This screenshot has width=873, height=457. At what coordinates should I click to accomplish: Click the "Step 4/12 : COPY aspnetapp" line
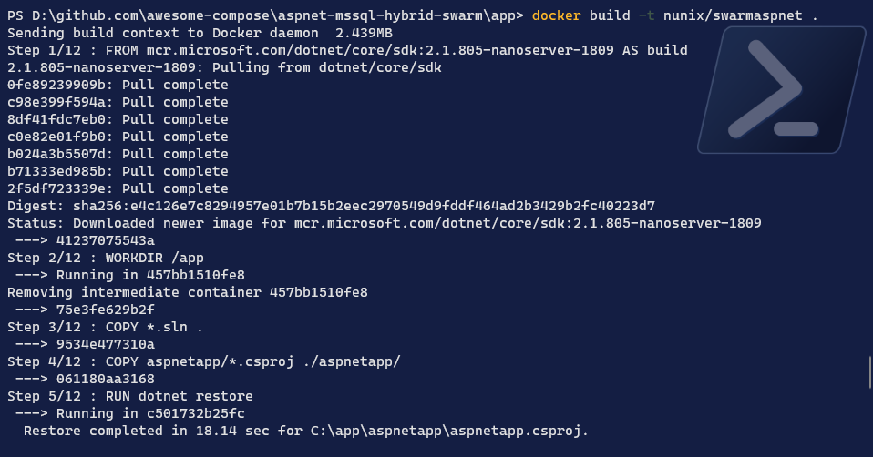[204, 361]
